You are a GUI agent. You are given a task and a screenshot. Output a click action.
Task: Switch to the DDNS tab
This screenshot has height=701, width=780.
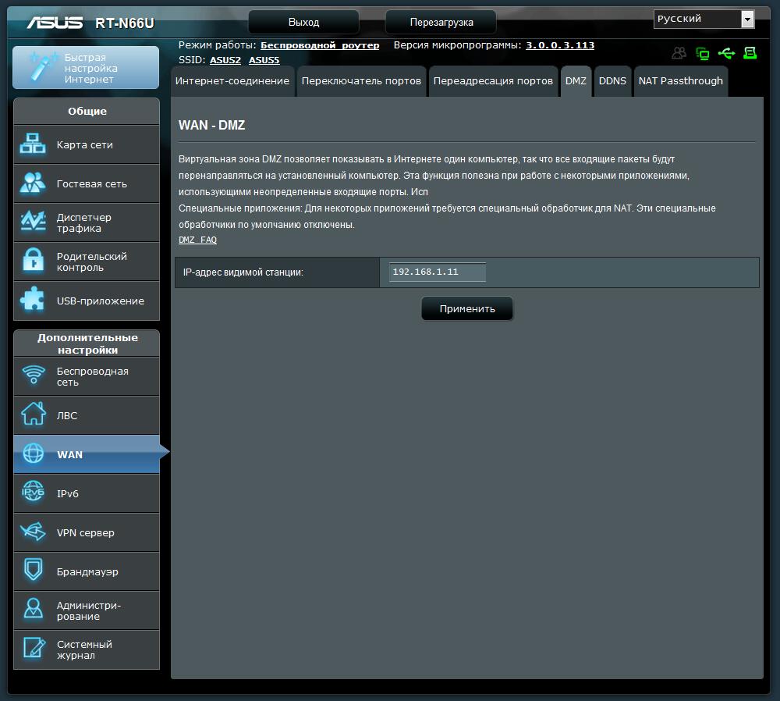pyautogui.click(x=612, y=81)
